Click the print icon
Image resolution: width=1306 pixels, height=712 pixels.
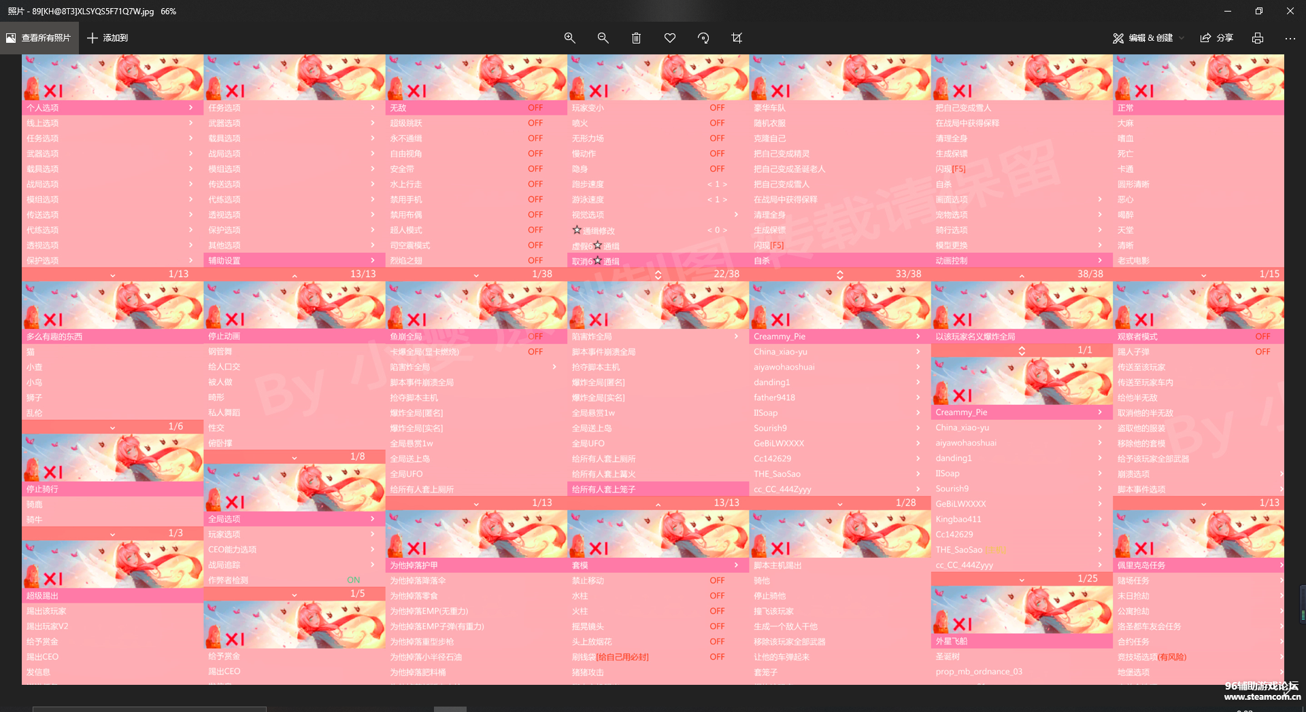[x=1258, y=38]
